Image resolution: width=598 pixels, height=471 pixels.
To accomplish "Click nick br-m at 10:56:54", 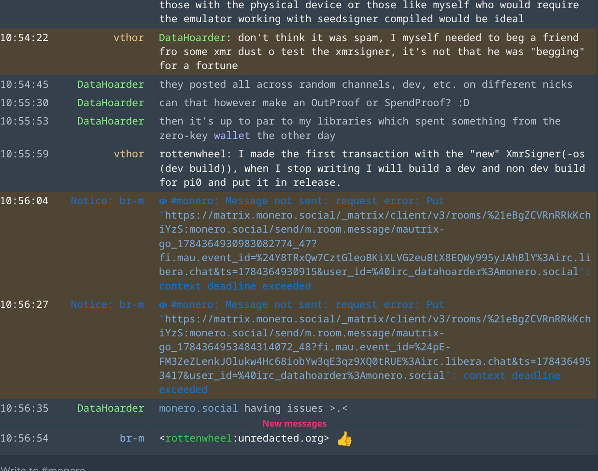I will (132, 438).
